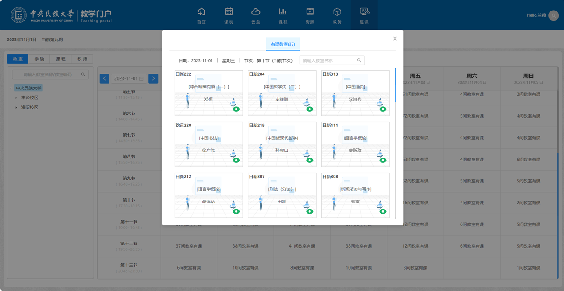Open the 课表 timetable icon

click(x=229, y=12)
